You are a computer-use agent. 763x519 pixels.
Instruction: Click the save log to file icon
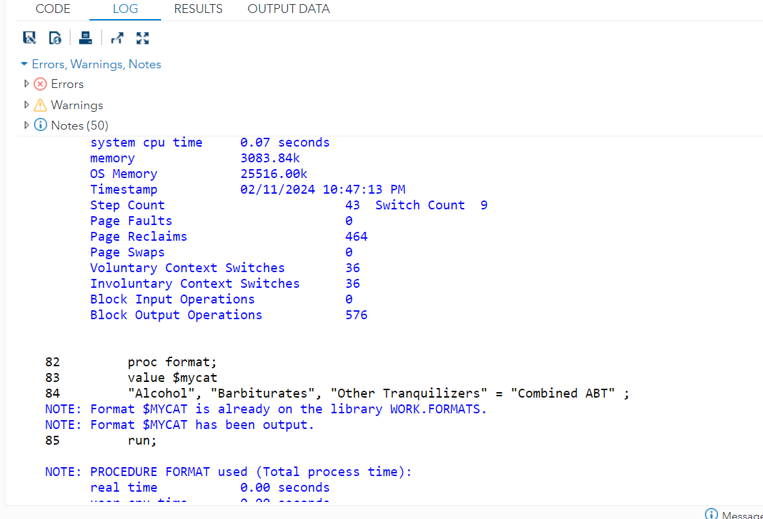click(x=29, y=38)
